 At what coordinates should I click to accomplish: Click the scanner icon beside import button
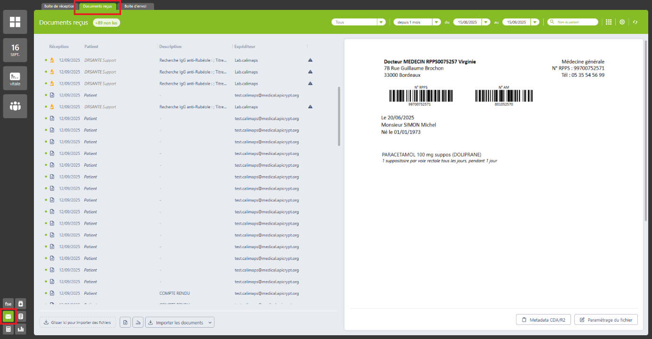(138, 323)
